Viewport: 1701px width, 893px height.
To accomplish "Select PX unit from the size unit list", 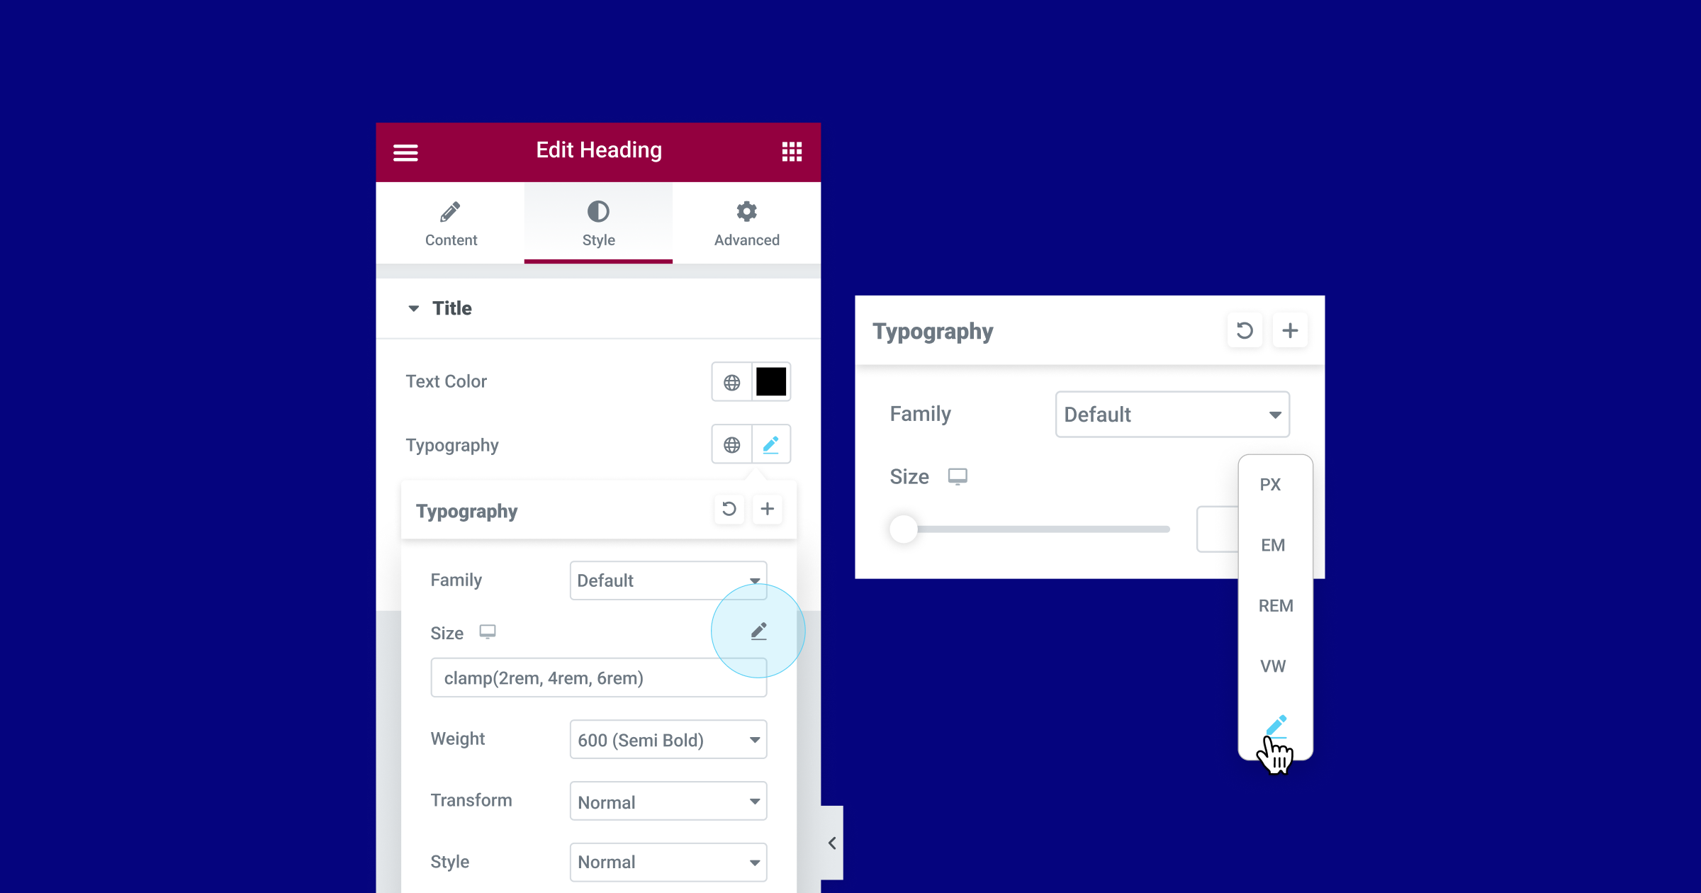I will (x=1272, y=483).
